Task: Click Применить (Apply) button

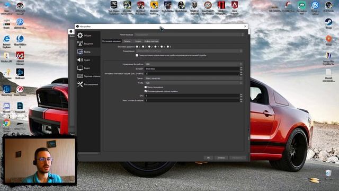Action: point(237,158)
